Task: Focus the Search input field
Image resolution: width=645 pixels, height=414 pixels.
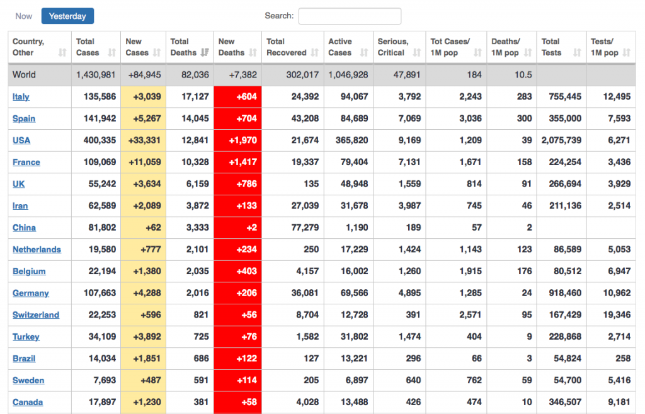Action: [350, 16]
